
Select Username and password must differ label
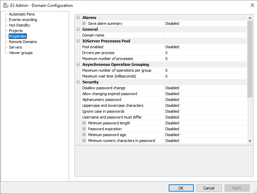[x=112, y=117]
